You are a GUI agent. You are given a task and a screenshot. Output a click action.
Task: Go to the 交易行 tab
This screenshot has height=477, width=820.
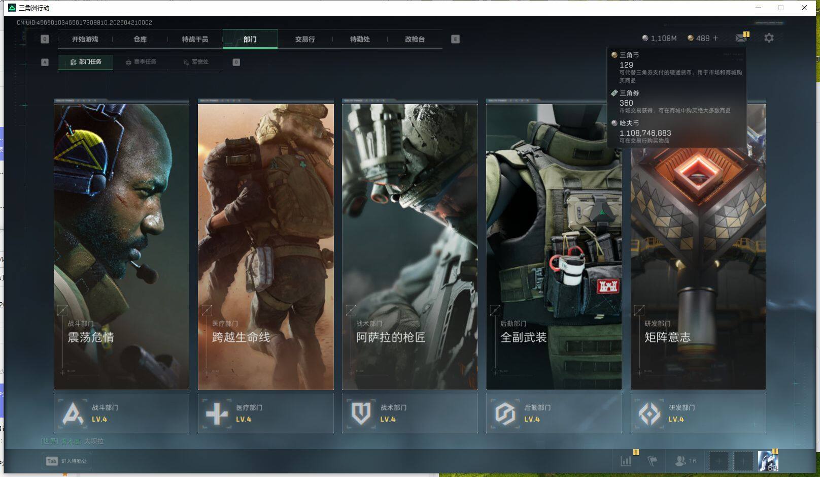pyautogui.click(x=305, y=39)
